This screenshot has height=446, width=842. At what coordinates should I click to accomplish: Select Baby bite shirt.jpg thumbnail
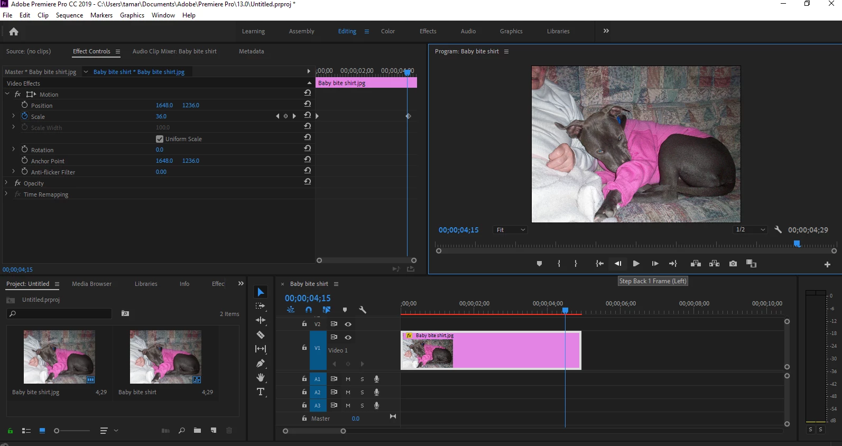pyautogui.click(x=59, y=357)
